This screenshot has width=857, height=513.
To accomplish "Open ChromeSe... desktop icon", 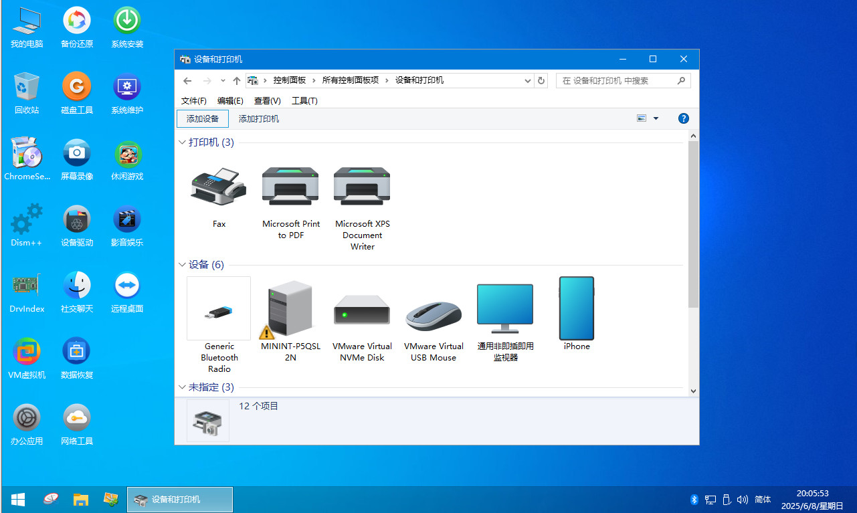I will coord(27,159).
